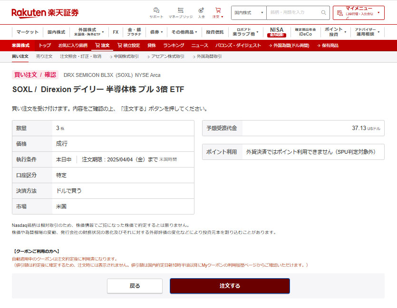Open the サポート support icon
Viewport: 397px width, 308px height.
point(156,12)
